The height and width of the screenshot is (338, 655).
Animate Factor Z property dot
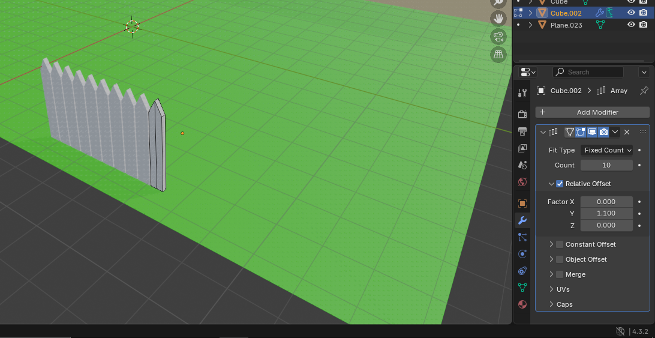click(639, 226)
